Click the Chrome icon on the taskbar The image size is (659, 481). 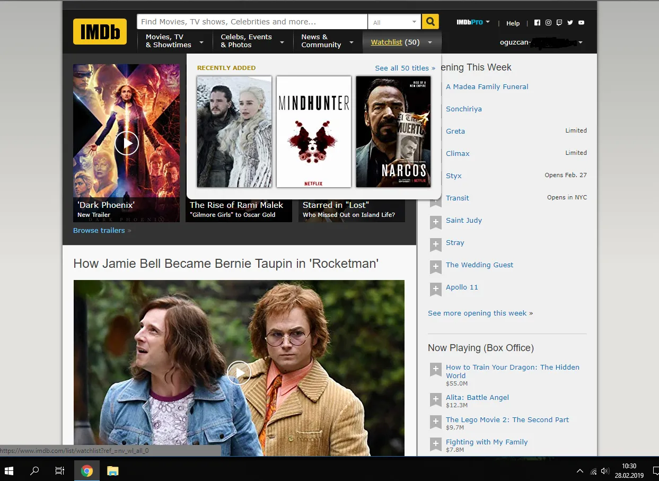(x=87, y=470)
